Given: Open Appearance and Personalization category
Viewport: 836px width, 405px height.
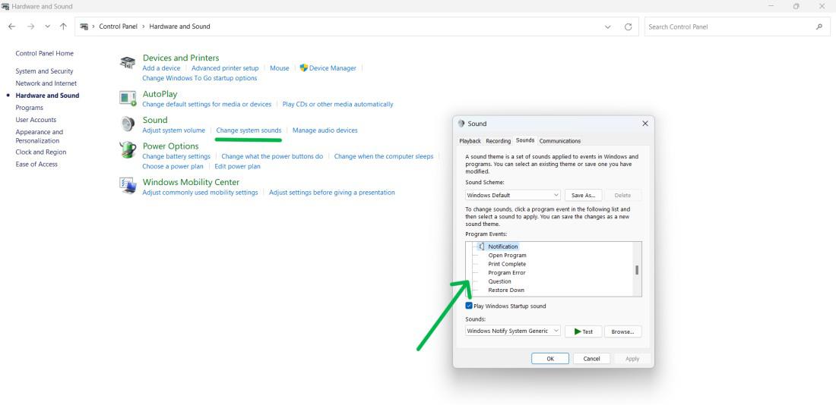Looking at the screenshot, I should coord(39,137).
